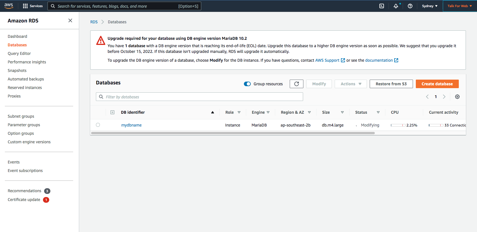
Task: Click the magnifier icon in the database filter
Action: click(101, 97)
